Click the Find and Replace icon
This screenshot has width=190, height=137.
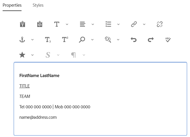(x=108, y=40)
